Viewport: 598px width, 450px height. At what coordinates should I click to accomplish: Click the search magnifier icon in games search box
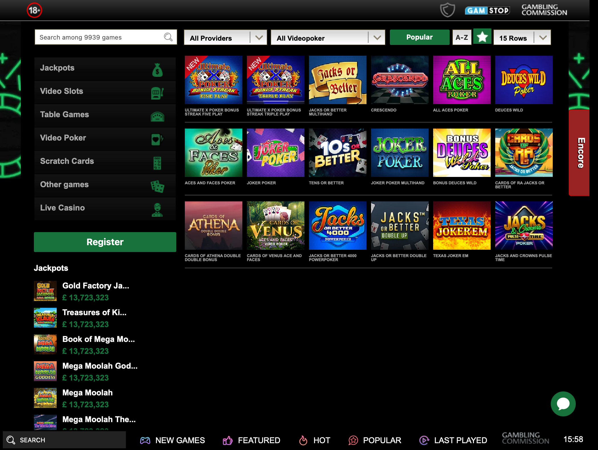[x=168, y=37]
